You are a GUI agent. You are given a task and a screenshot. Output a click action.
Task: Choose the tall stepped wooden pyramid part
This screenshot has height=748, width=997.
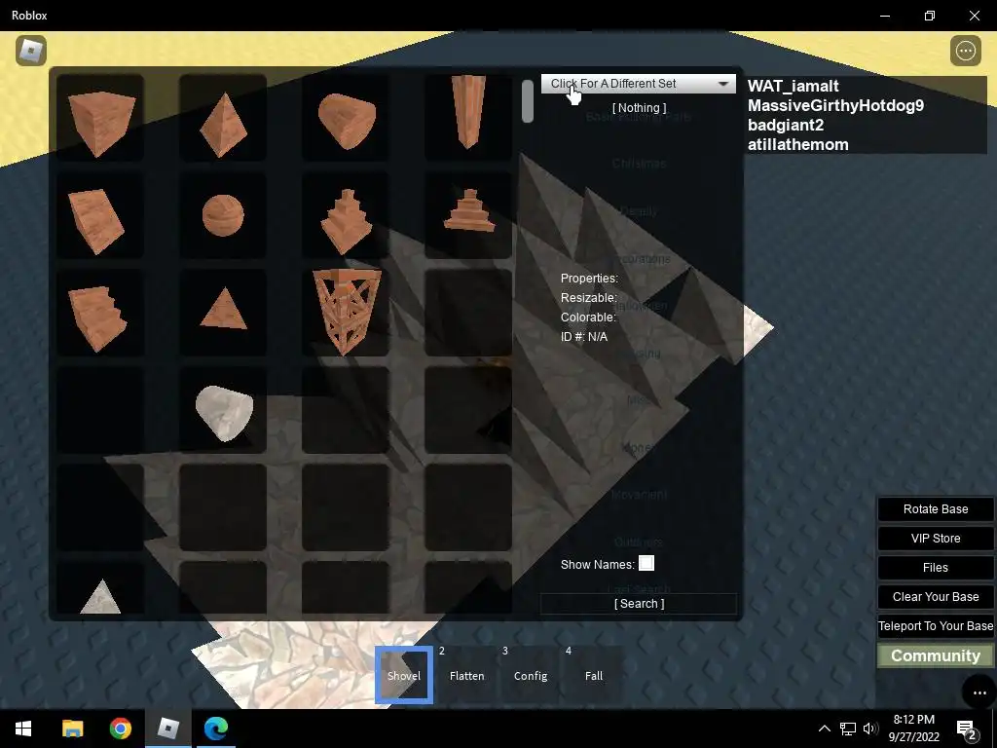[x=346, y=215]
